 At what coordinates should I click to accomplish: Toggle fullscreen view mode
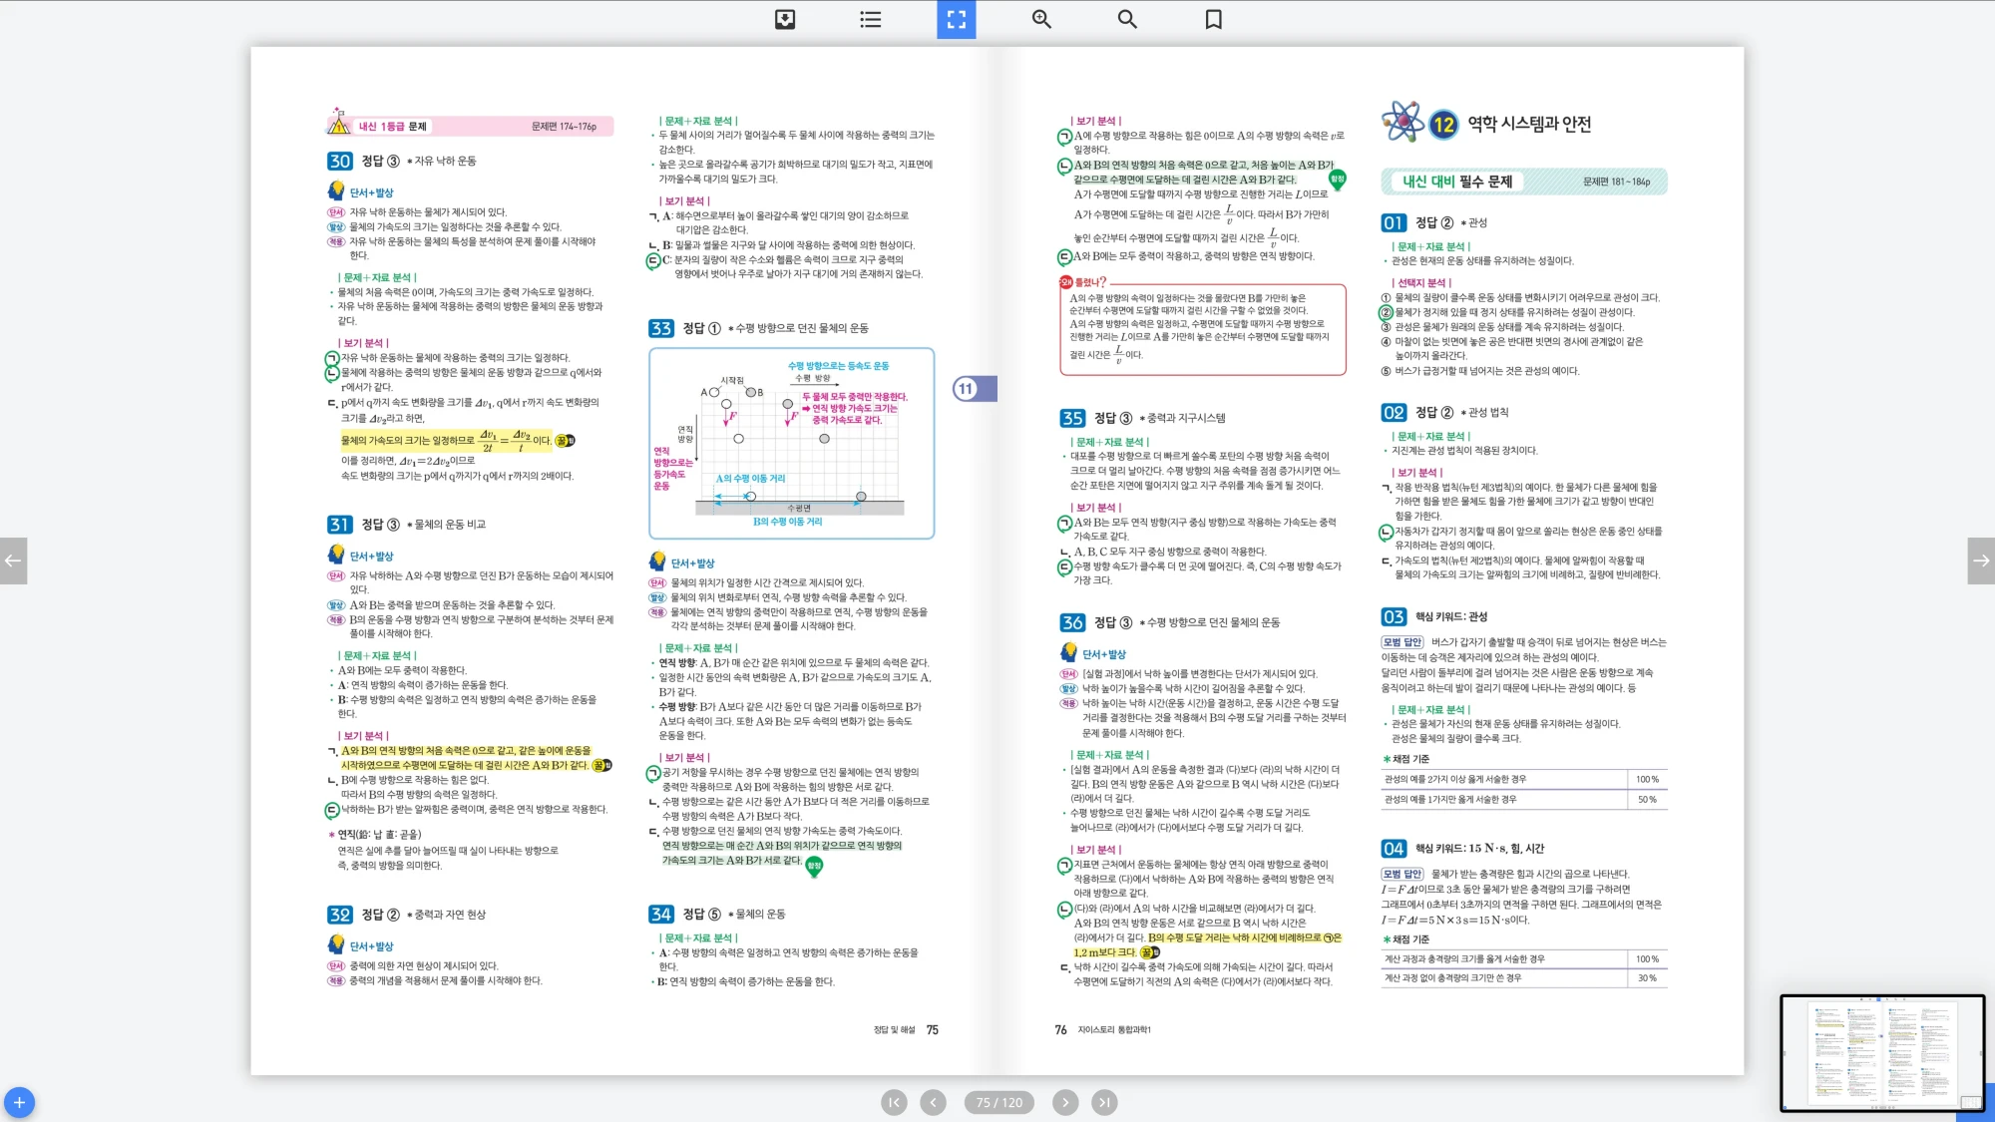point(956,19)
